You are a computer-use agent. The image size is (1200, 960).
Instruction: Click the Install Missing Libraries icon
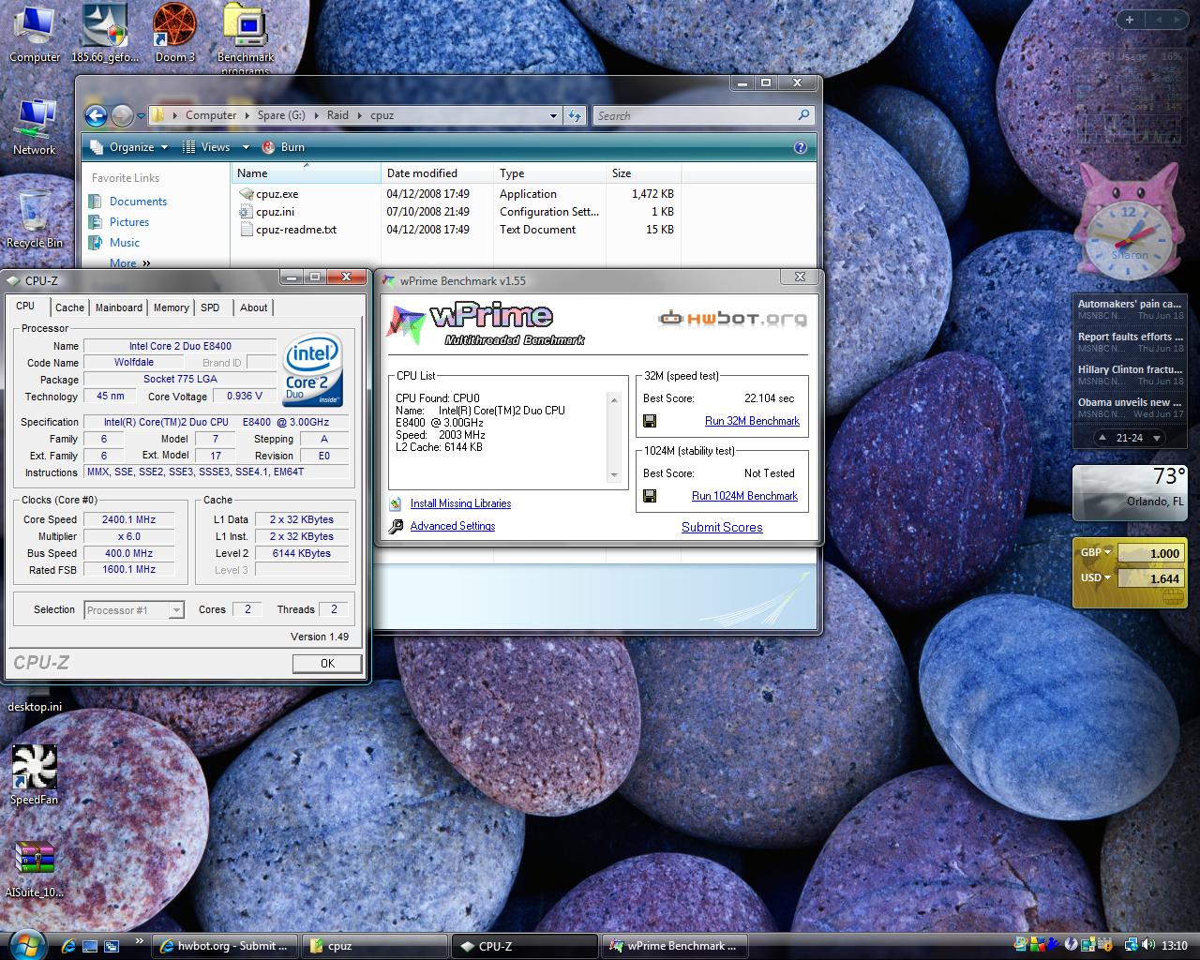[396, 503]
